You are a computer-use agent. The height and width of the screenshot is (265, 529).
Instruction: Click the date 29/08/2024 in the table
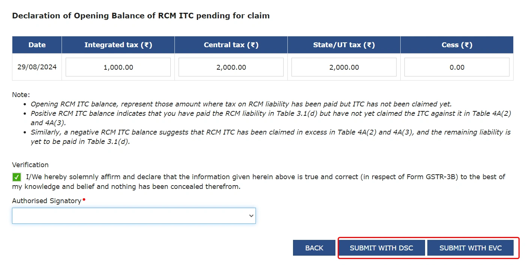click(36, 67)
